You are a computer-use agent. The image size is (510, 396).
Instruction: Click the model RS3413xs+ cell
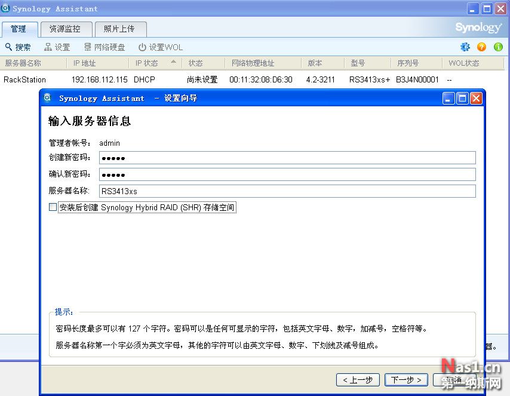[370, 79]
